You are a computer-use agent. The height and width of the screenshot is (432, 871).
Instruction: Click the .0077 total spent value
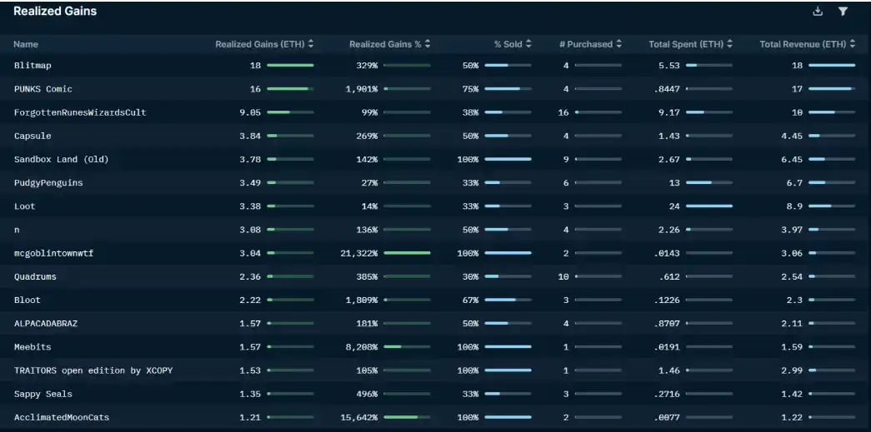[667, 418]
